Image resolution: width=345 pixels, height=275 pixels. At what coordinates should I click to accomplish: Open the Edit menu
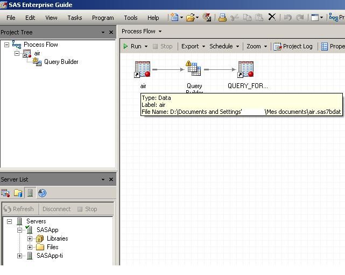[30, 18]
